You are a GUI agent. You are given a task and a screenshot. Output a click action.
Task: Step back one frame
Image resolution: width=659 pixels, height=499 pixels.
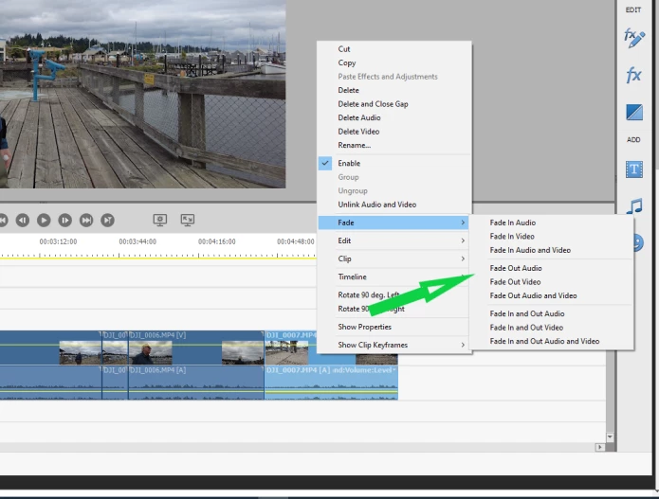23,220
